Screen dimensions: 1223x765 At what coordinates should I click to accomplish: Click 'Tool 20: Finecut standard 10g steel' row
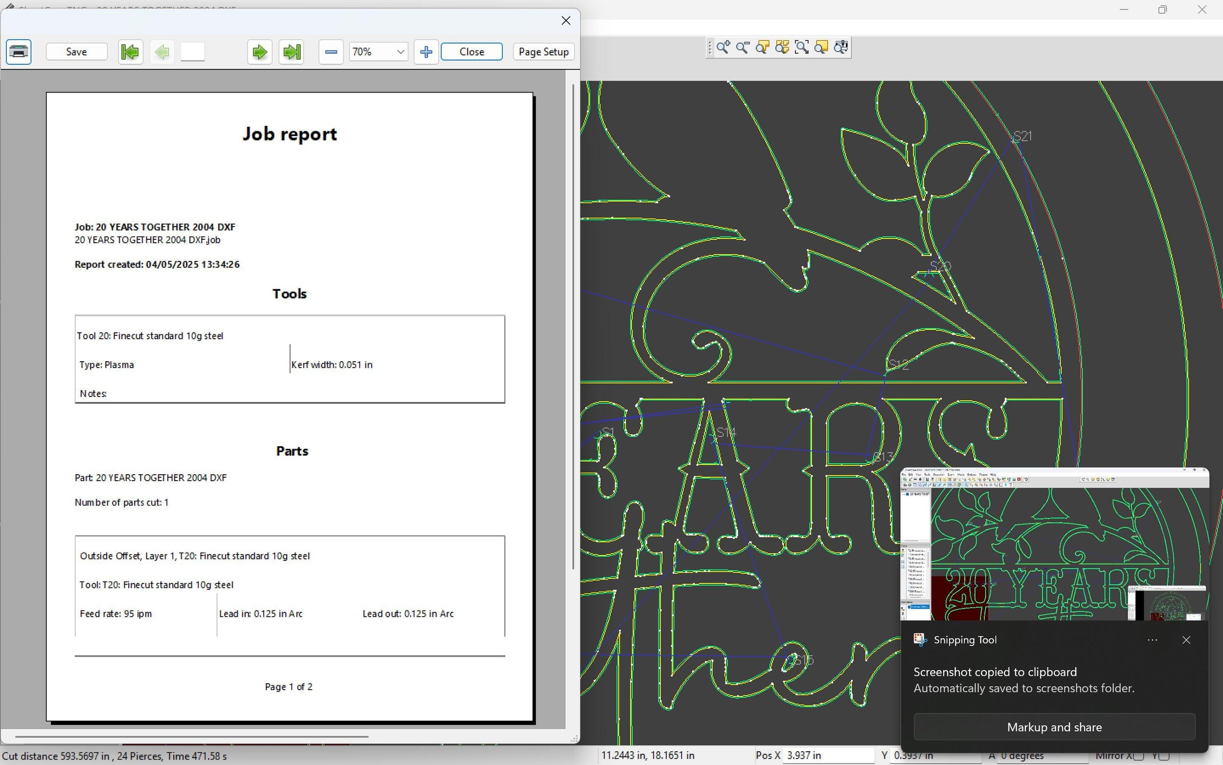[150, 335]
